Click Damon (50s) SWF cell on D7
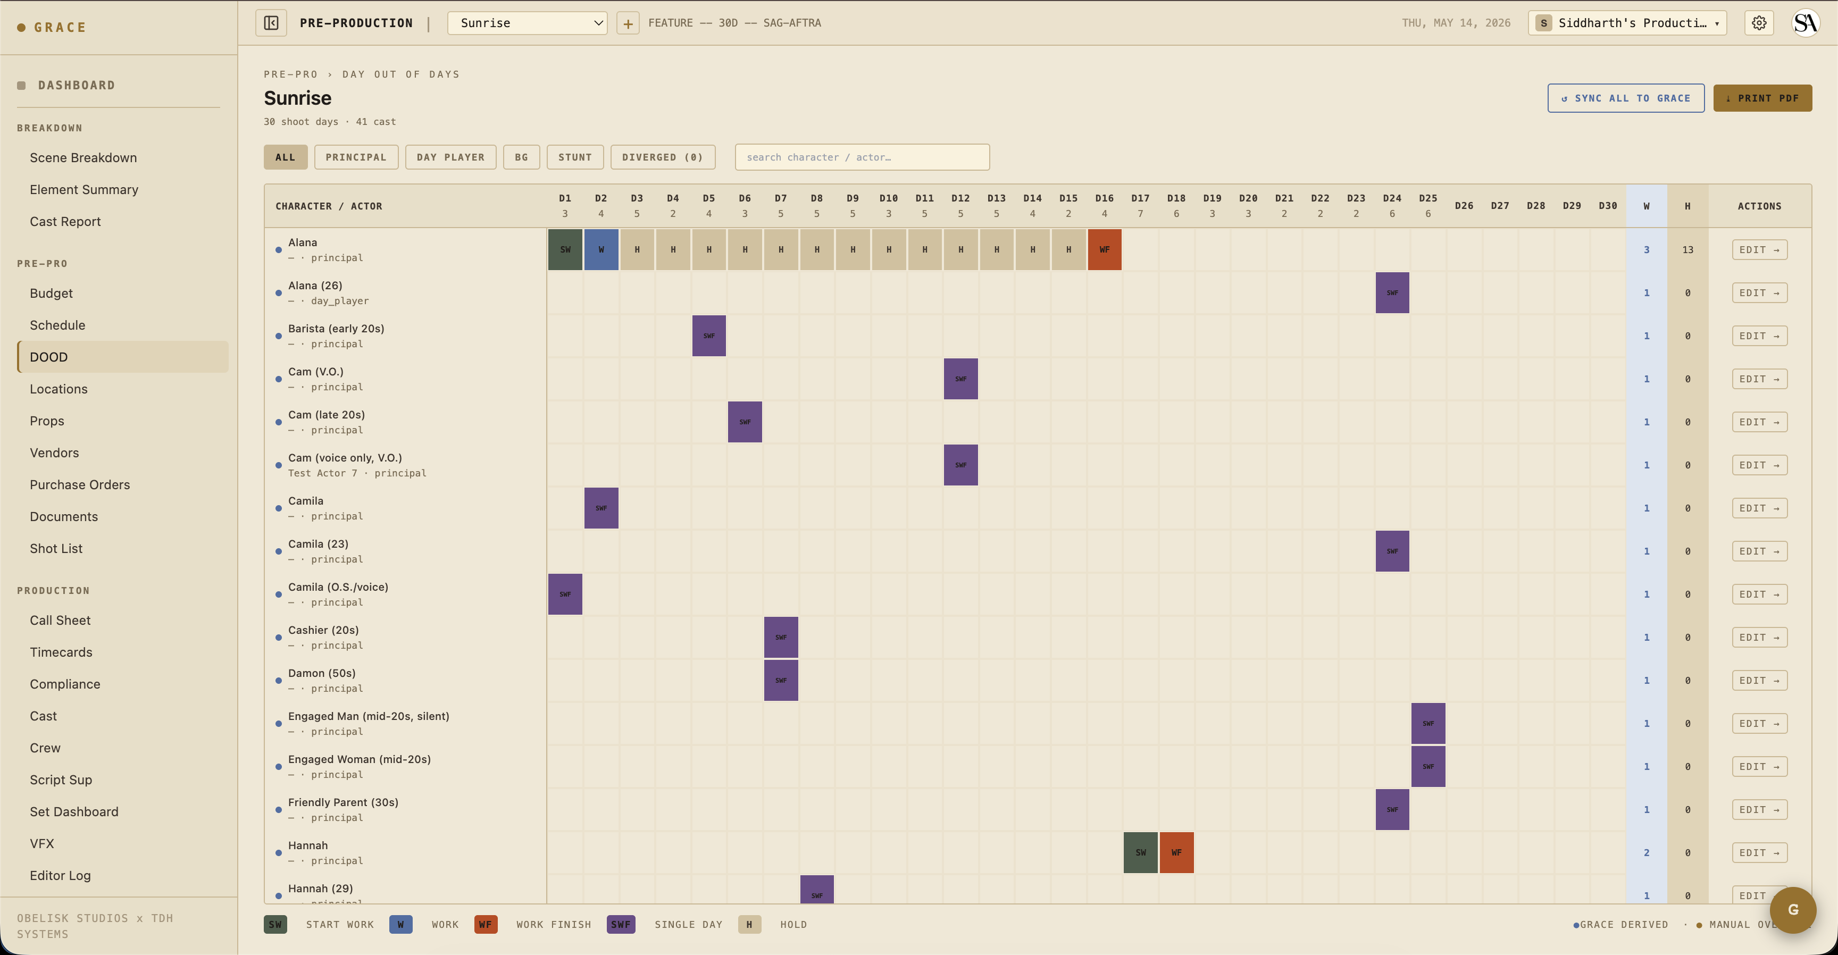1838x955 pixels. [781, 681]
